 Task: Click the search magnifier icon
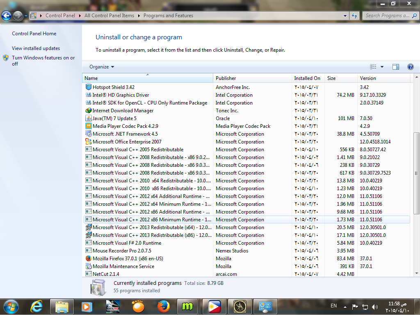414,16
